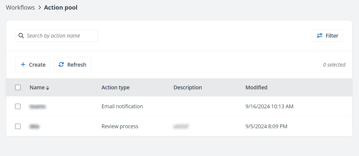
Task: Tick the select-all checkbox in table header
Action: point(18,88)
